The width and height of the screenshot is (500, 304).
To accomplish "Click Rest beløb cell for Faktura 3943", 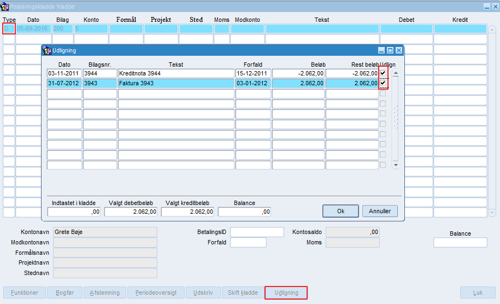I will coord(352,83).
